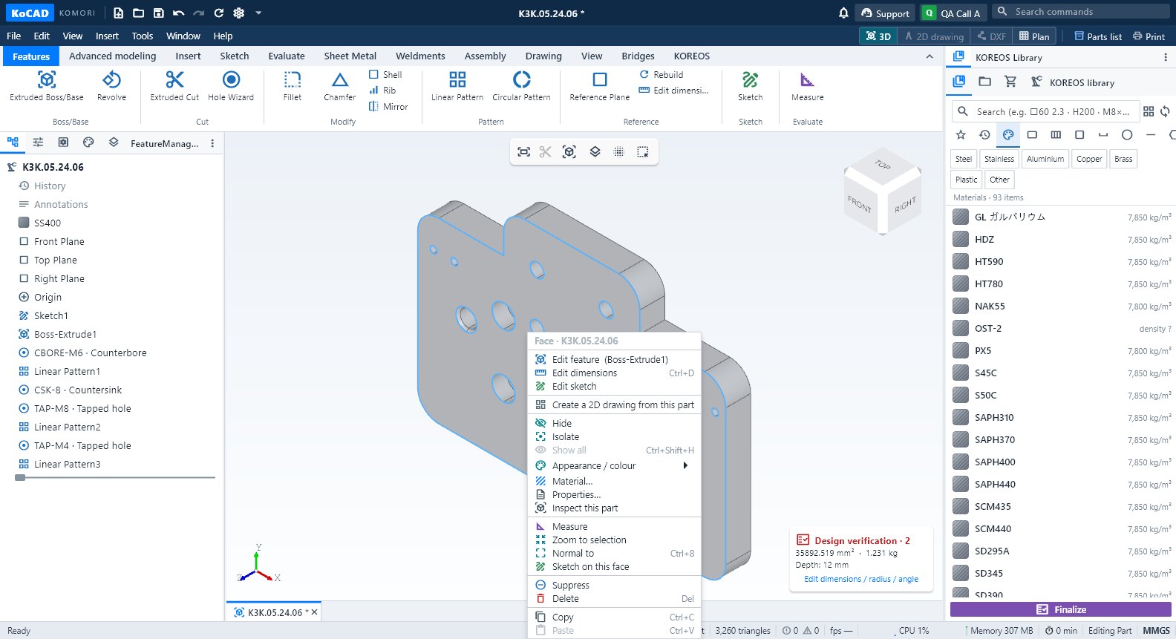This screenshot has width=1176, height=639.
Task: Click the notifications bell icon
Action: 843,13
